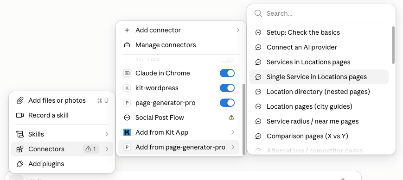This screenshot has height=180, width=403.
Task: Choose Add files or photos
Action: coord(62,100)
